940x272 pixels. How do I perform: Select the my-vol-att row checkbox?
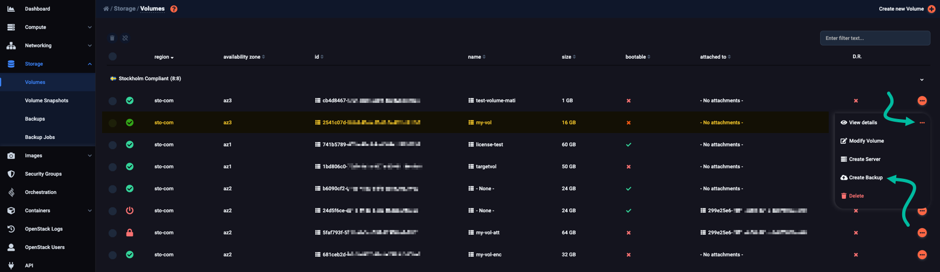[x=112, y=233]
